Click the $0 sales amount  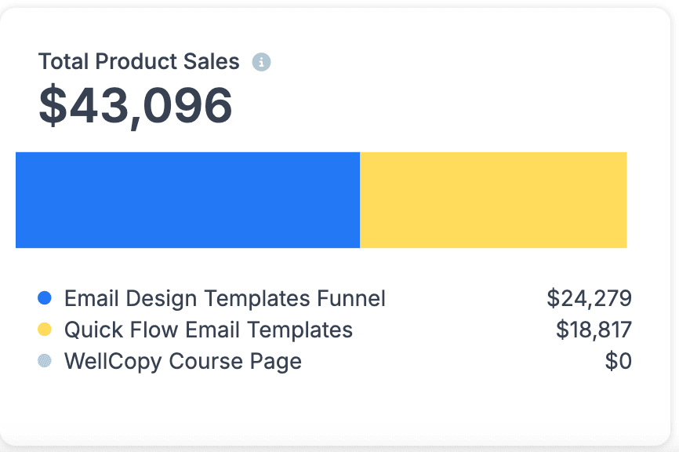(x=618, y=361)
